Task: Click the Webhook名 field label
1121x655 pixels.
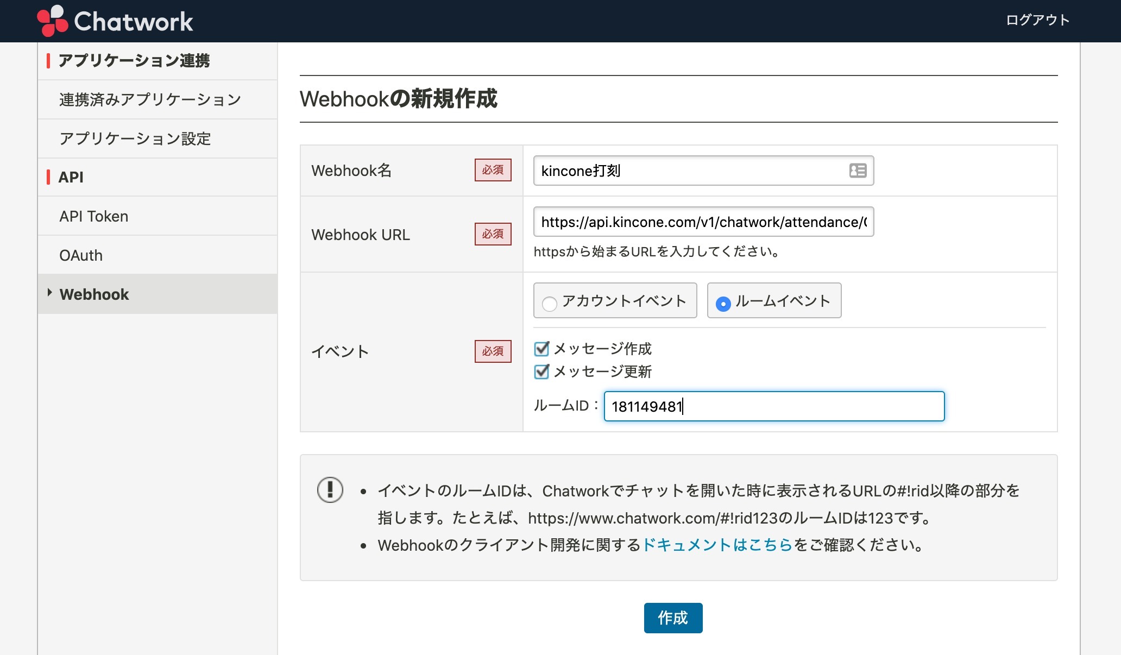Action: coord(351,171)
